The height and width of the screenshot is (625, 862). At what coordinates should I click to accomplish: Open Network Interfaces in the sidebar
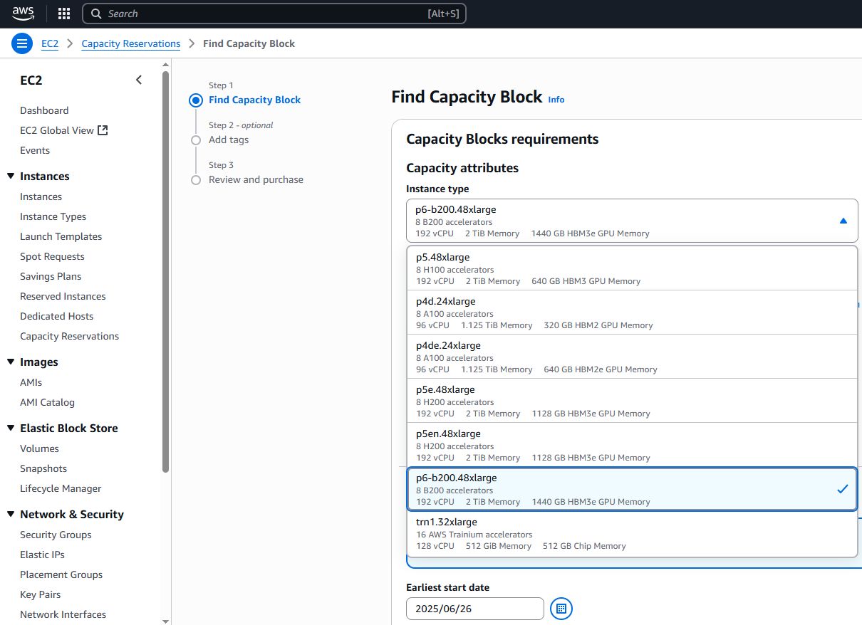click(x=63, y=614)
